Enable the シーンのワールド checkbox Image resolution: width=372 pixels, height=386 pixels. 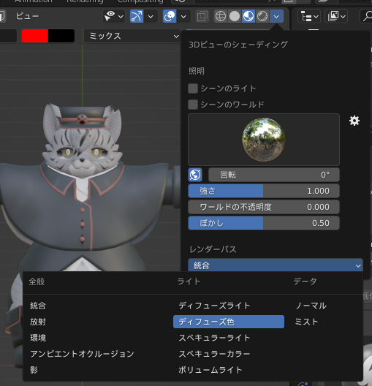click(x=193, y=105)
